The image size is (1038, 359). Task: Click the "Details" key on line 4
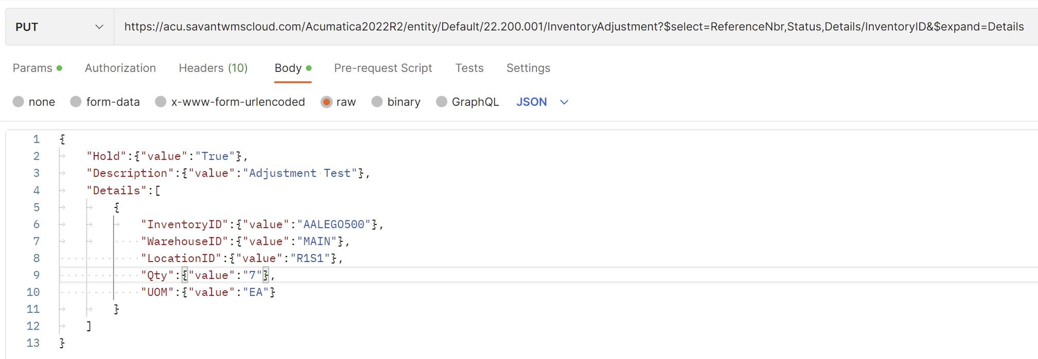coord(117,191)
